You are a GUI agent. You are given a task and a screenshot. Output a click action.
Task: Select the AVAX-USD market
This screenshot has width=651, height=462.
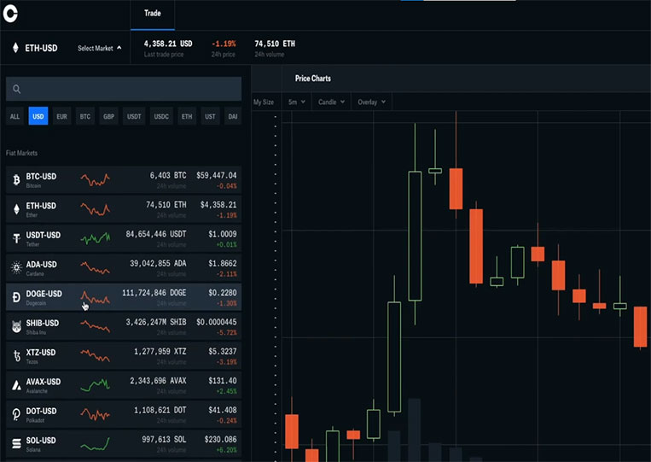coord(124,385)
